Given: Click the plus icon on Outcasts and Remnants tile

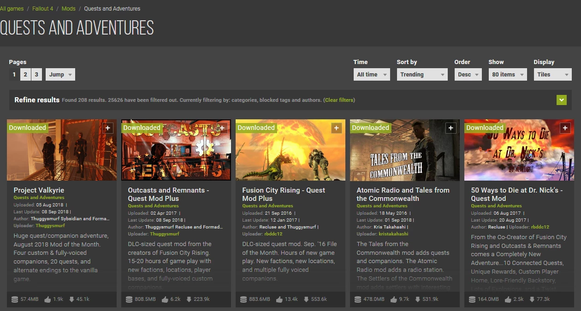Looking at the screenshot, I should [x=222, y=128].
